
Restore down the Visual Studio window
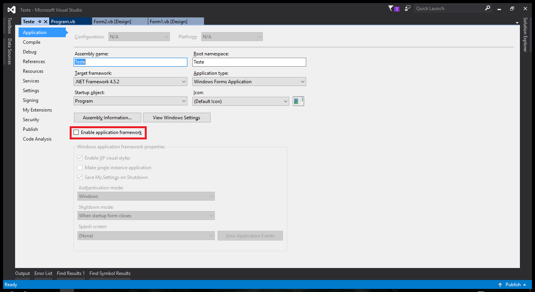(x=512, y=9)
